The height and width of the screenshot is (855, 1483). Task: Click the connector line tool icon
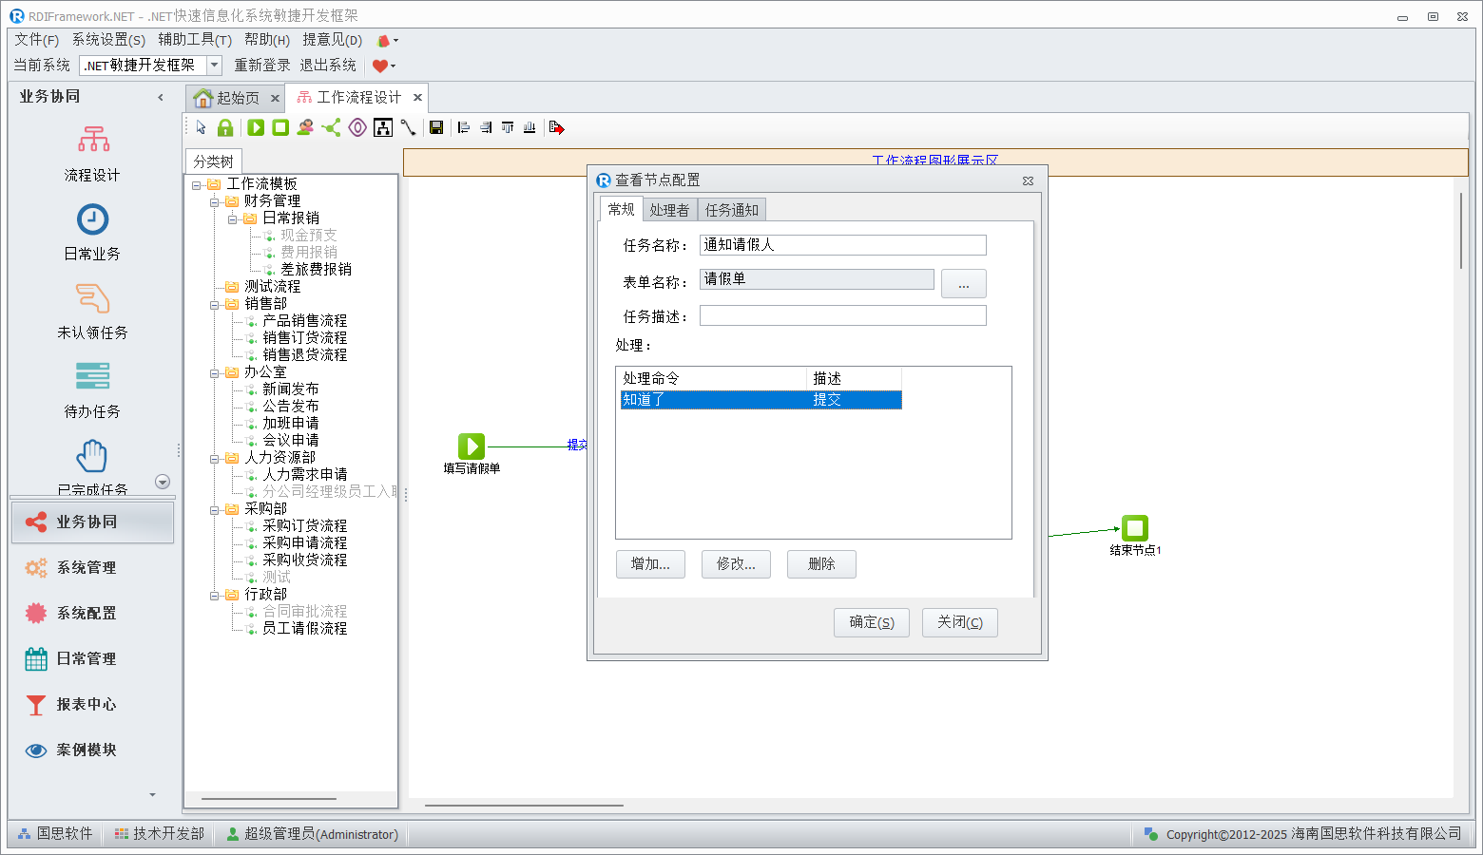point(408,127)
